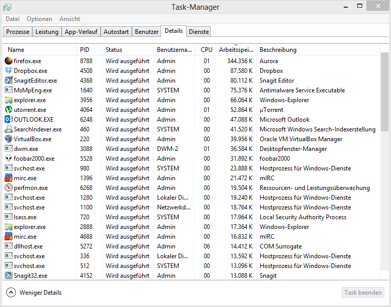Click the Task beenden button
The height and width of the screenshot is (307, 391).
click(x=363, y=293)
